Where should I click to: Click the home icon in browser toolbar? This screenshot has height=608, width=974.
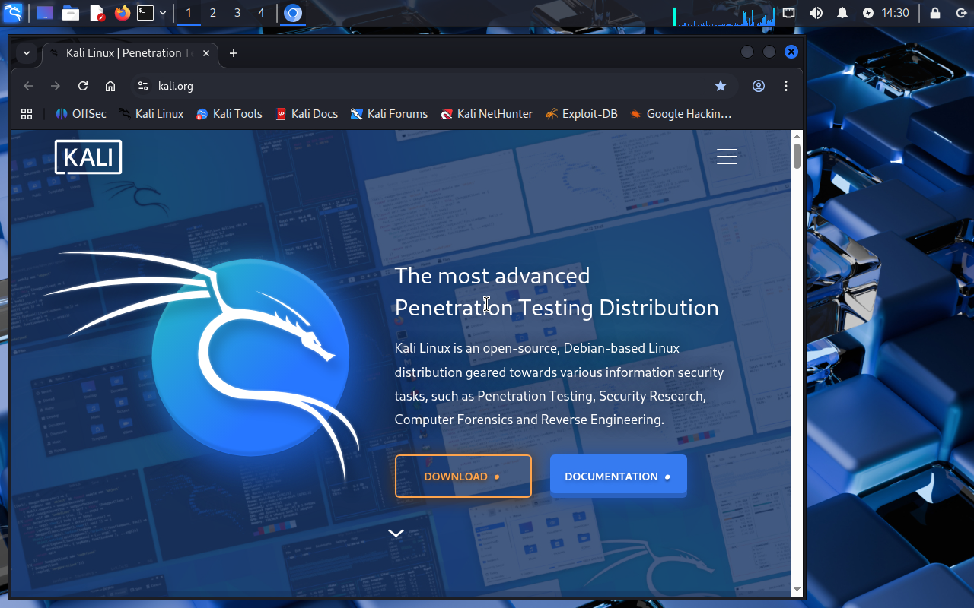[110, 86]
